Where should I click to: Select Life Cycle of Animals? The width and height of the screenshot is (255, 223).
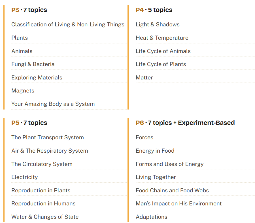coord(163,51)
